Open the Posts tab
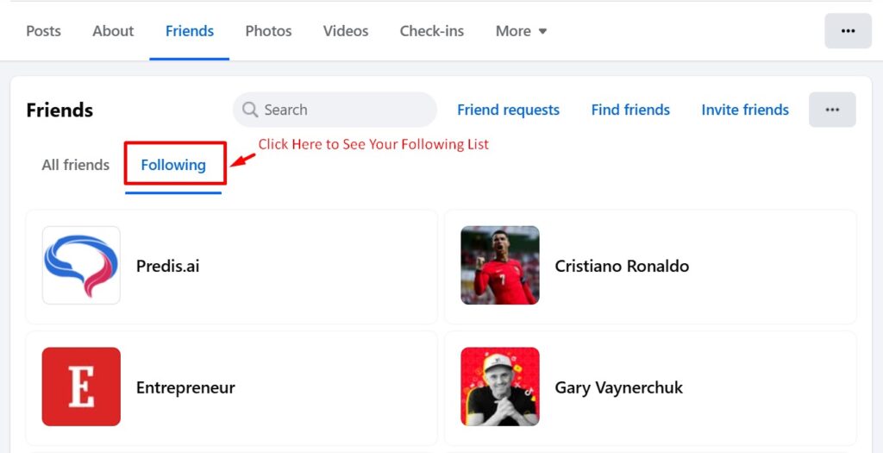The width and height of the screenshot is (883, 453). point(43,31)
